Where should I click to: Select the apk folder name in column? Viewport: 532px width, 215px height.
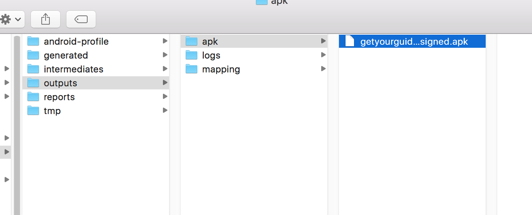[210, 42]
